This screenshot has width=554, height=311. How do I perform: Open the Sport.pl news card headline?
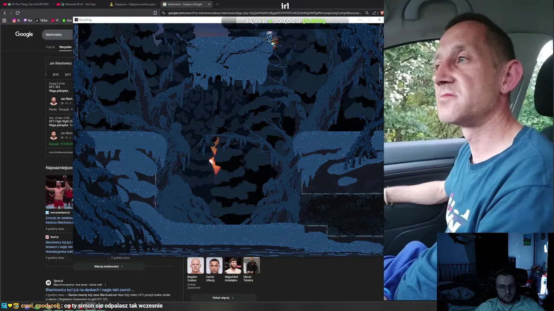point(59,247)
